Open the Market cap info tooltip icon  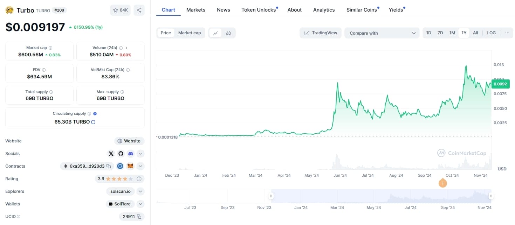point(50,48)
